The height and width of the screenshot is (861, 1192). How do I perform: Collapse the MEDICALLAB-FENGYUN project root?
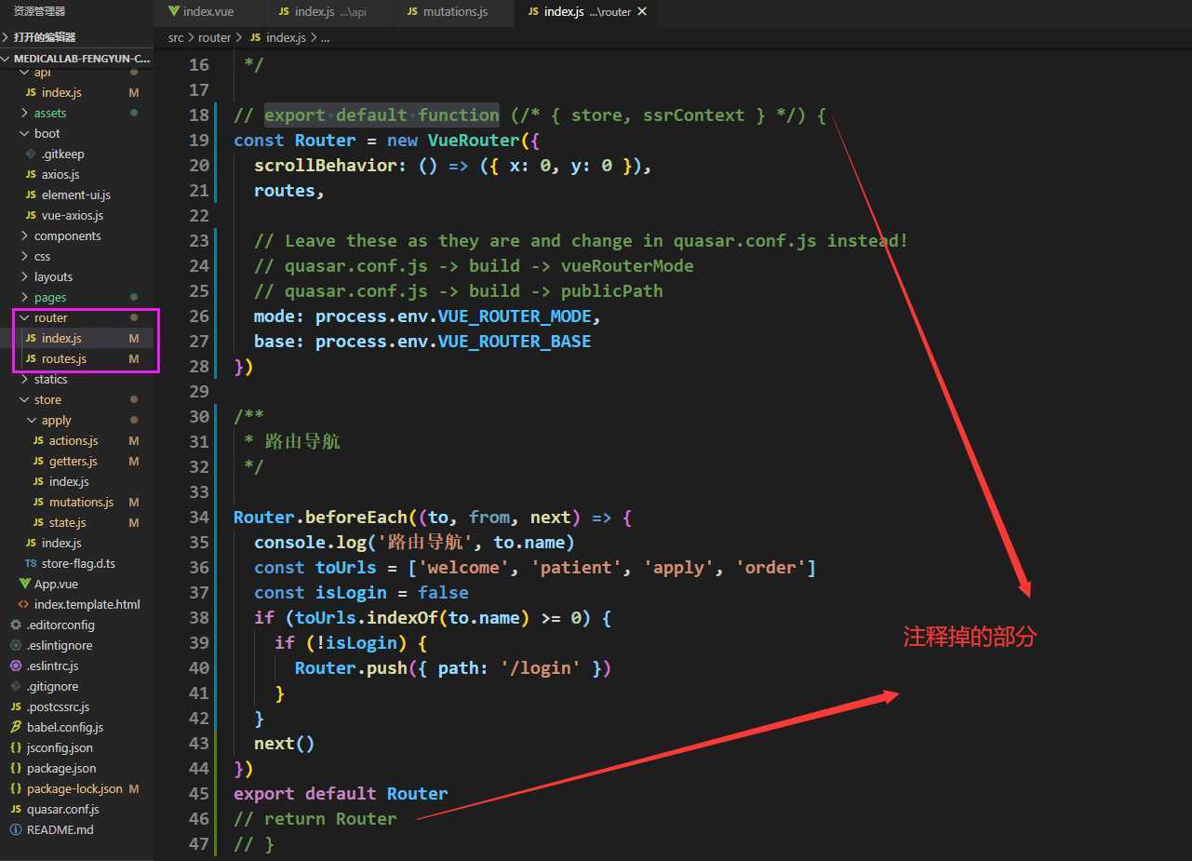pyautogui.click(x=76, y=58)
